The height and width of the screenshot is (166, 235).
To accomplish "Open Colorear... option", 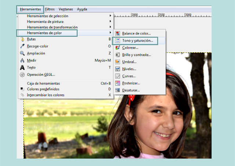I will point(140,48).
